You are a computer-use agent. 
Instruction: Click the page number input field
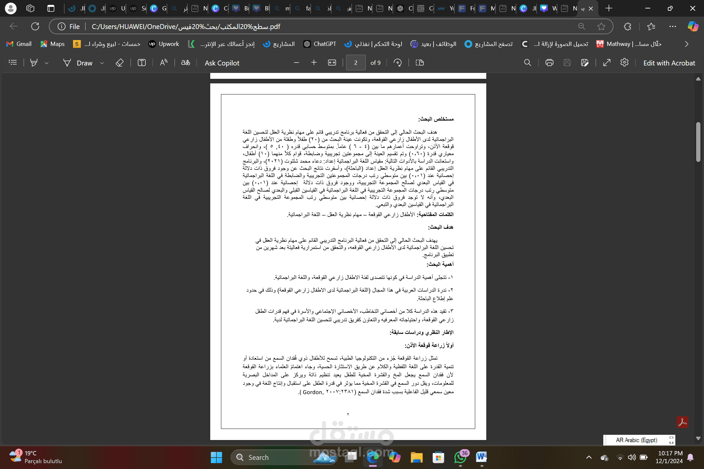click(x=356, y=63)
